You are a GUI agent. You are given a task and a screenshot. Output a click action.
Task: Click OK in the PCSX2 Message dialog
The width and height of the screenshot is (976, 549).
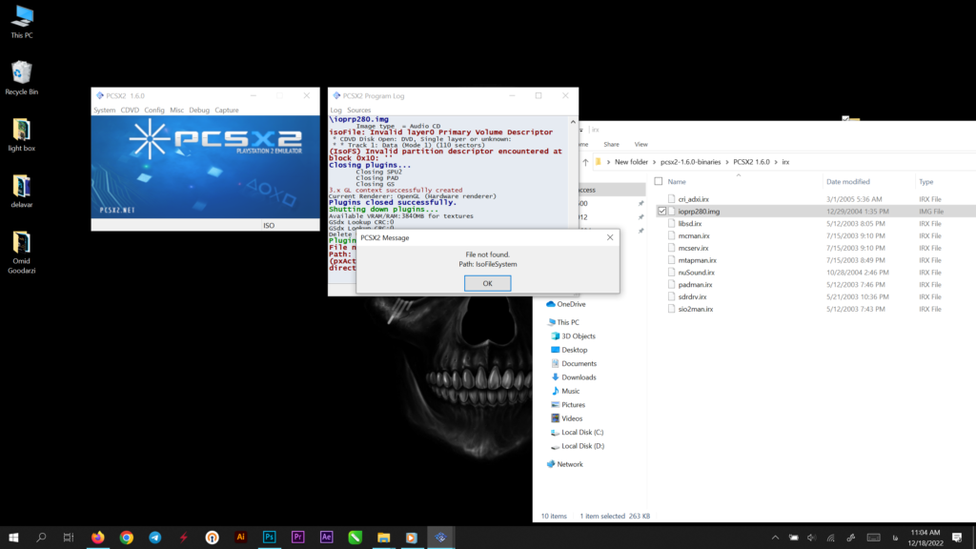pyautogui.click(x=487, y=283)
